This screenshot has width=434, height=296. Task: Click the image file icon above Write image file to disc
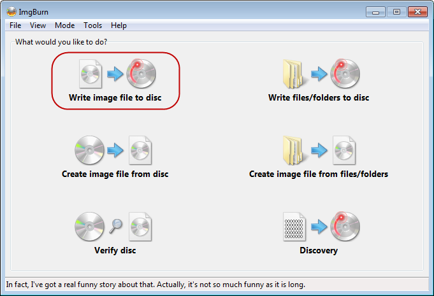90,74
